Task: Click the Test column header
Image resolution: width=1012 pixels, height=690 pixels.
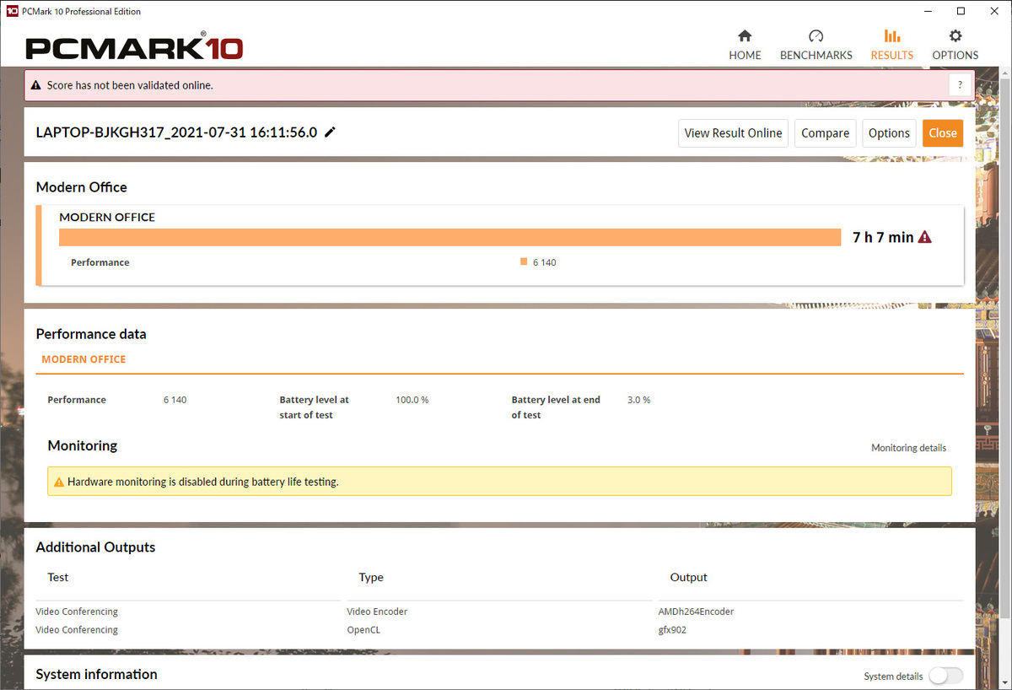Action: click(x=57, y=577)
